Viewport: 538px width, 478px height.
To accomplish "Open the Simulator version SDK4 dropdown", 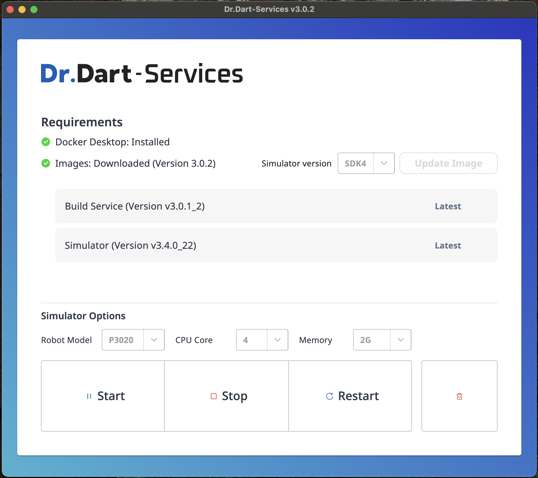I will pos(384,163).
